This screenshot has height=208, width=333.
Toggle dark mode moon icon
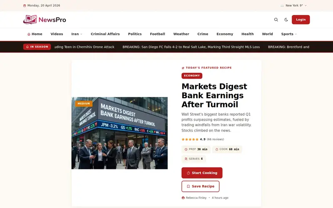(286, 20)
